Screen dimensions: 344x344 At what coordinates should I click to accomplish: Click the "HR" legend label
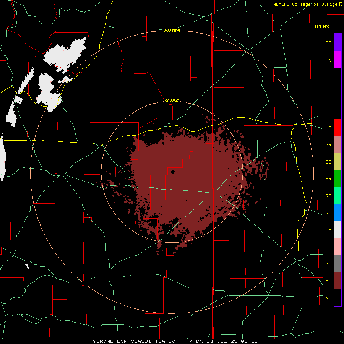pyautogui.click(x=328, y=179)
